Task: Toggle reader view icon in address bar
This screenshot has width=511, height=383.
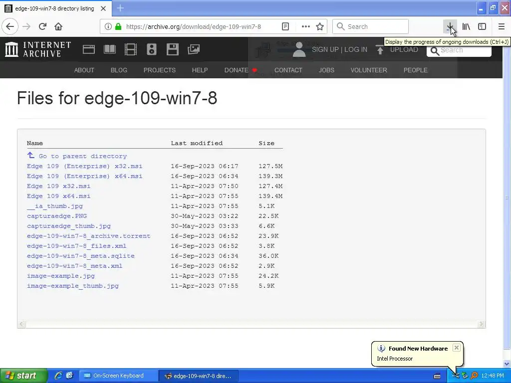Action: click(285, 26)
